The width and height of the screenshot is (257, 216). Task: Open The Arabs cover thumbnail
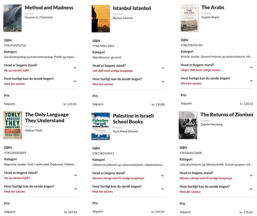[189, 18]
